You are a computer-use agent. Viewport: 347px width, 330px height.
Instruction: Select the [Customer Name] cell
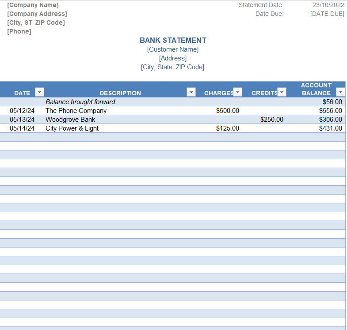[173, 49]
